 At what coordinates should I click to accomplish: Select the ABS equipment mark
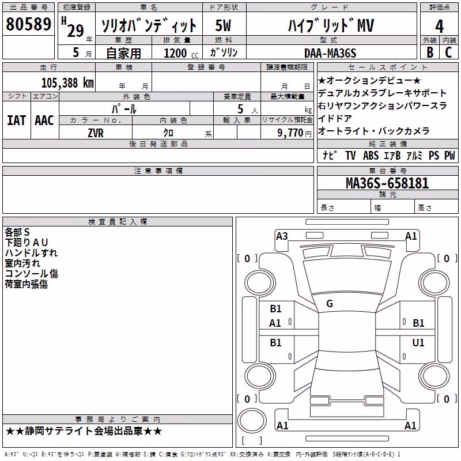[x=371, y=155]
